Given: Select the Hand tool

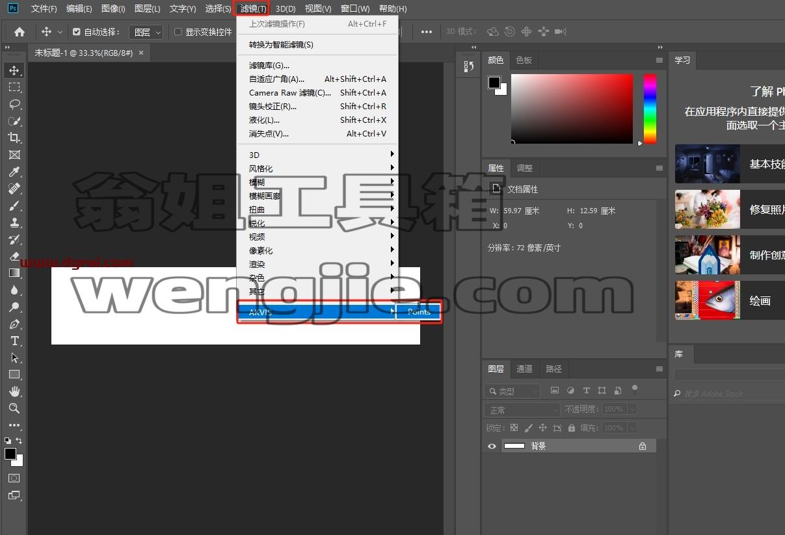Looking at the screenshot, I should (x=14, y=391).
